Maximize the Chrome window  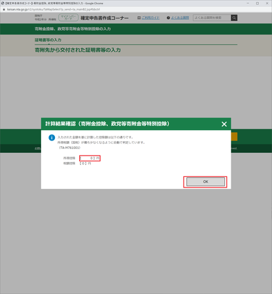pos(258,3)
